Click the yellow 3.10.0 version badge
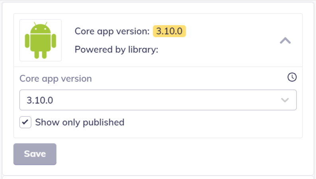The width and height of the screenshot is (316, 179). (x=169, y=31)
